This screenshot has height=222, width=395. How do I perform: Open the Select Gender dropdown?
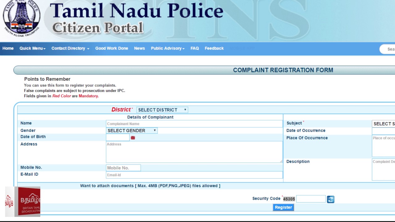point(132,131)
